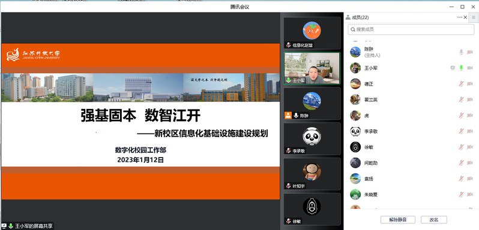The width and height of the screenshot is (479, 230).
Task: Select 王小军's live video thumbnail
Action: tap(312, 68)
